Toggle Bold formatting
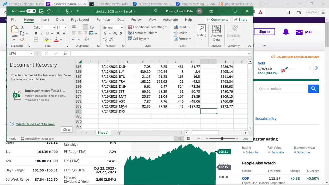Image resolution: width=329 pixels, height=185 pixels. 36,33
